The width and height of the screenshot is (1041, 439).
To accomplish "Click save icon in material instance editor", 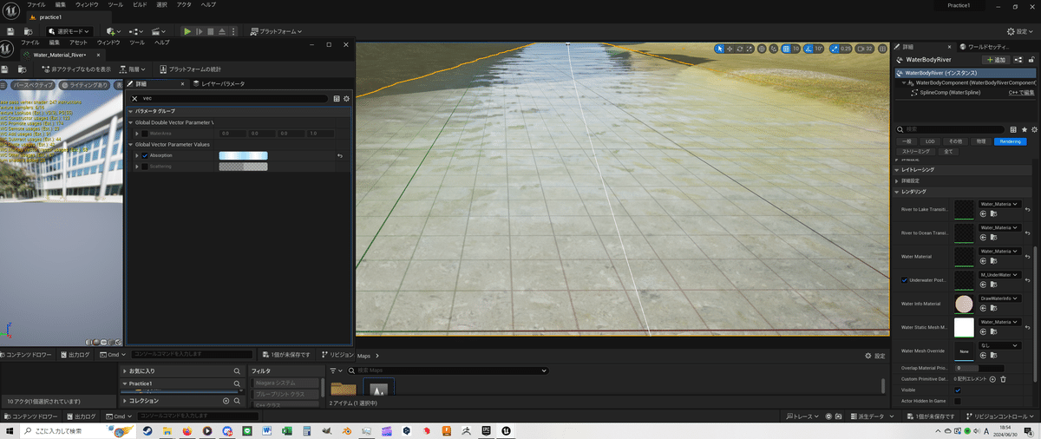I will [x=6, y=69].
